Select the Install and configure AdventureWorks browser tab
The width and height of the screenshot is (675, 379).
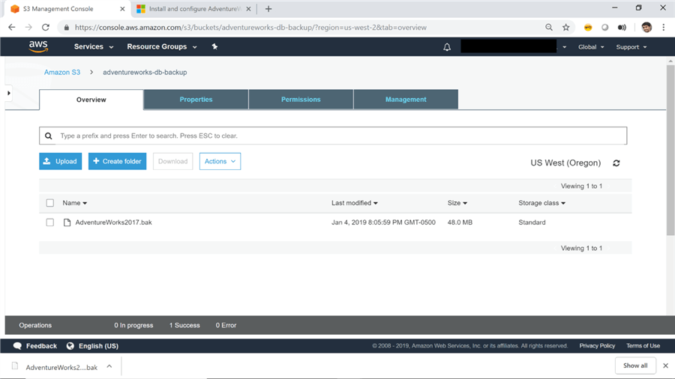193,8
